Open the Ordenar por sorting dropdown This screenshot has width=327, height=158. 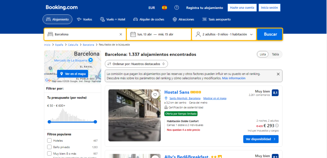[x=136, y=64]
